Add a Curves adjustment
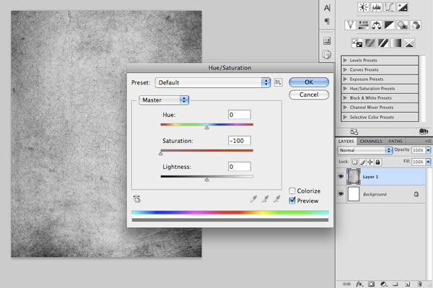 click(390, 7)
